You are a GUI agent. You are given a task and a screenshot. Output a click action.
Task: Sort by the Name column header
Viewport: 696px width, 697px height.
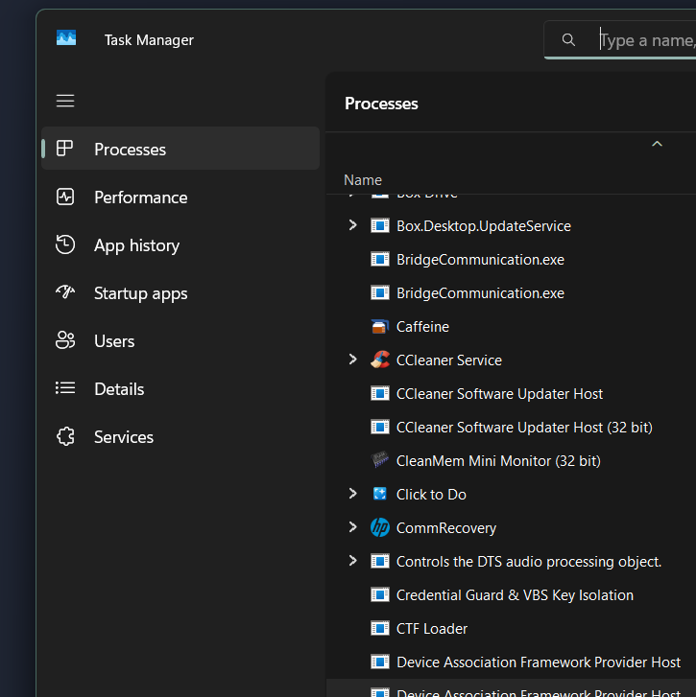pyautogui.click(x=363, y=180)
